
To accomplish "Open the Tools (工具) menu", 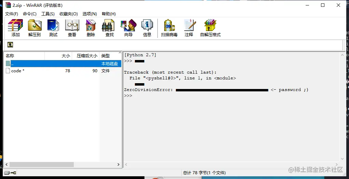I will pos(48,14).
